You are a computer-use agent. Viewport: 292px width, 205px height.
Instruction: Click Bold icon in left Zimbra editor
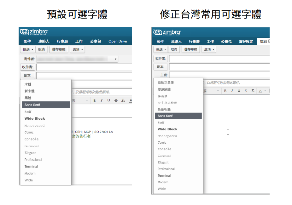point(95,100)
